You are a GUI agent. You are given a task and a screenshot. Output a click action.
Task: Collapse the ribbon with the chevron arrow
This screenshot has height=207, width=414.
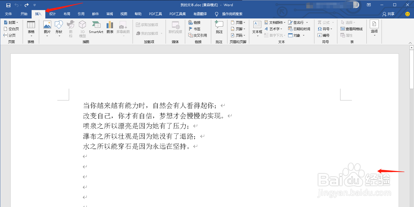410,43
